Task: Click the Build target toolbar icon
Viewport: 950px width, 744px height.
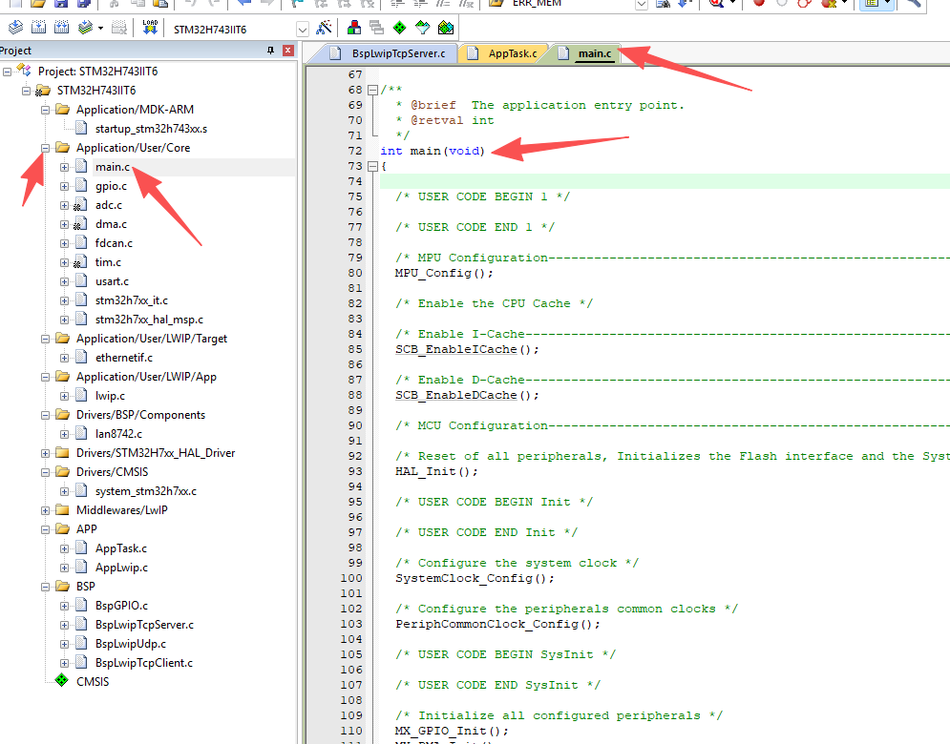Action: pyautogui.click(x=38, y=28)
